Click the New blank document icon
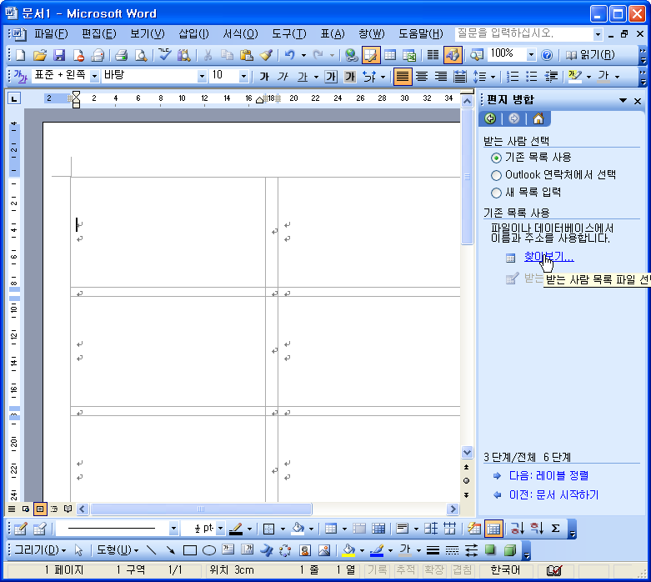This screenshot has width=651, height=582. (x=20, y=55)
